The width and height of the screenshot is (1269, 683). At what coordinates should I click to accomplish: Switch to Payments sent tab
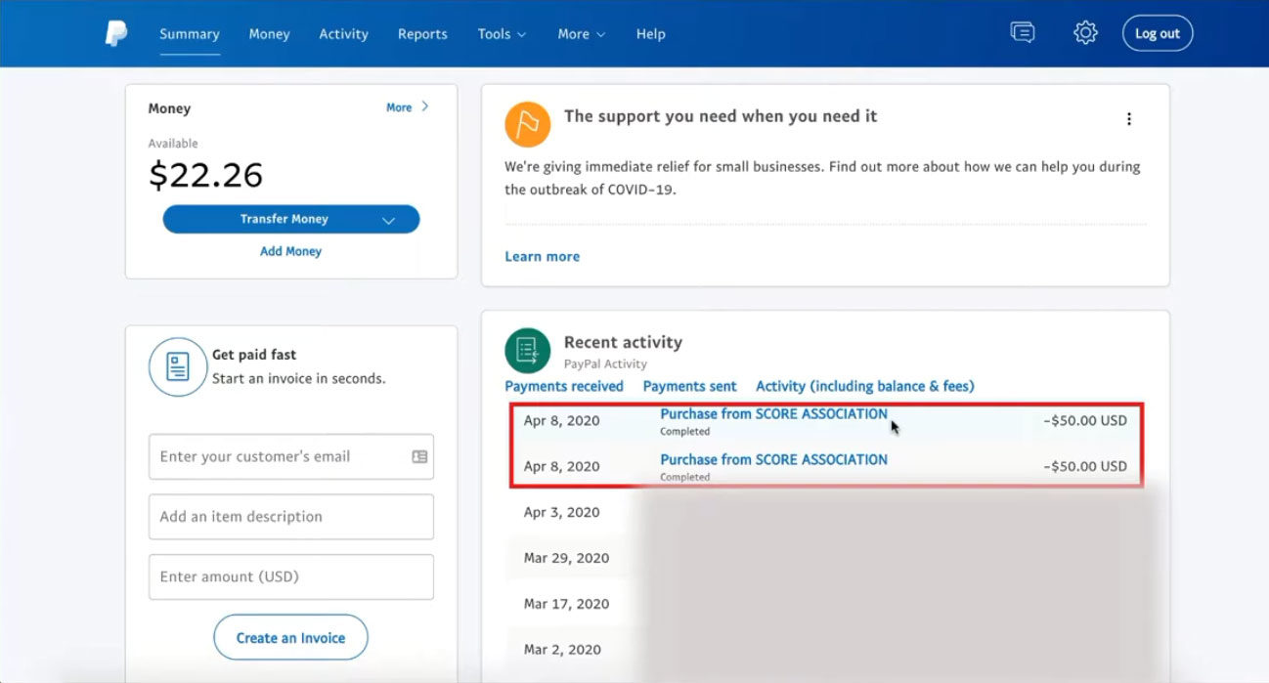(690, 386)
